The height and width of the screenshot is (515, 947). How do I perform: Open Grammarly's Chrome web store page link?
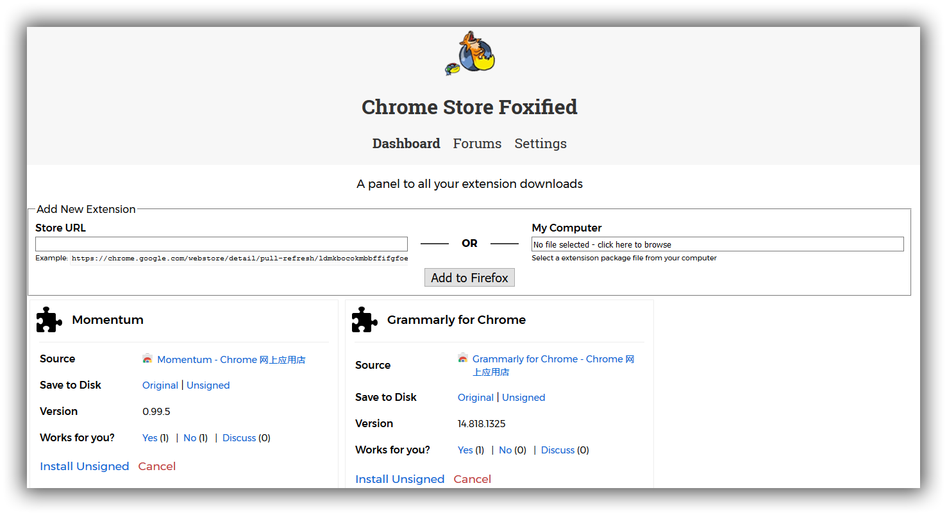click(x=553, y=359)
